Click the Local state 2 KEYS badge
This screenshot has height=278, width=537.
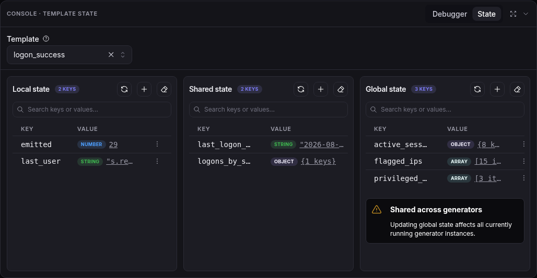(67, 89)
